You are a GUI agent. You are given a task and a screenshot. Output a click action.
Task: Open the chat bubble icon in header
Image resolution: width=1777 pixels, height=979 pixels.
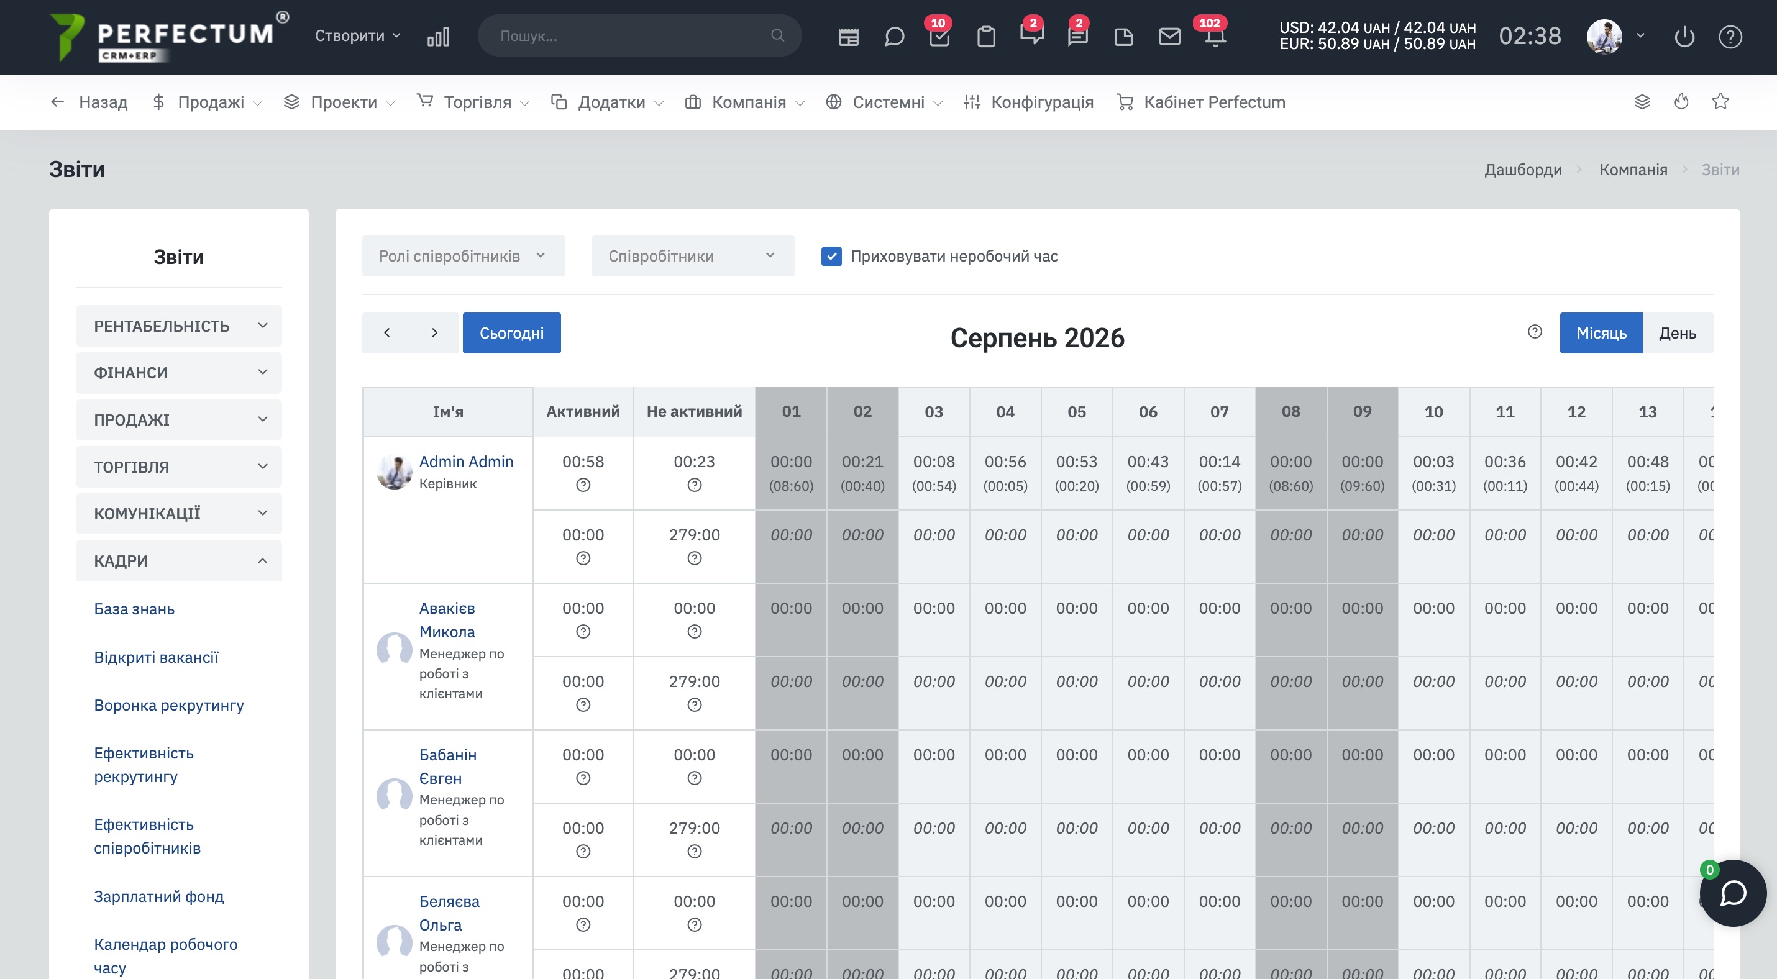(x=894, y=37)
